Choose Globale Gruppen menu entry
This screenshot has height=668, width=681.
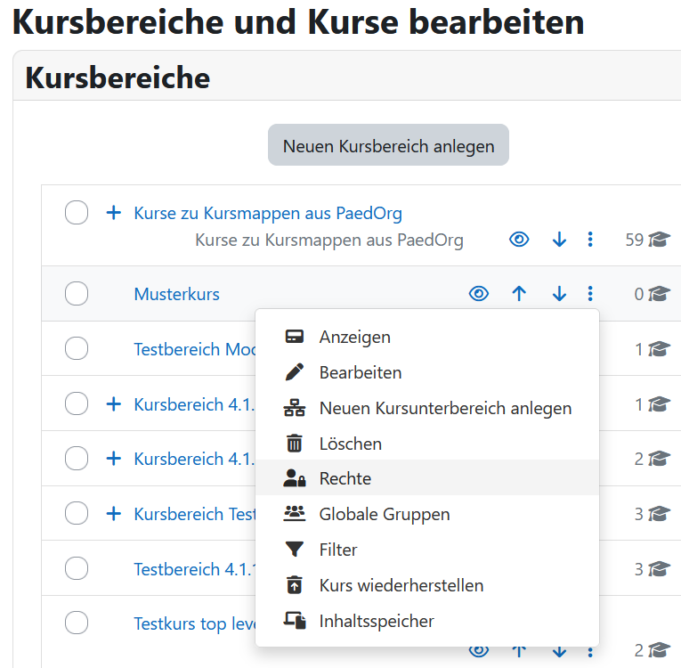pyautogui.click(x=427, y=514)
